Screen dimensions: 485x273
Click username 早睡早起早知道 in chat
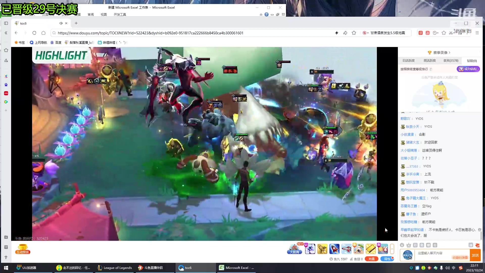tap(412, 230)
